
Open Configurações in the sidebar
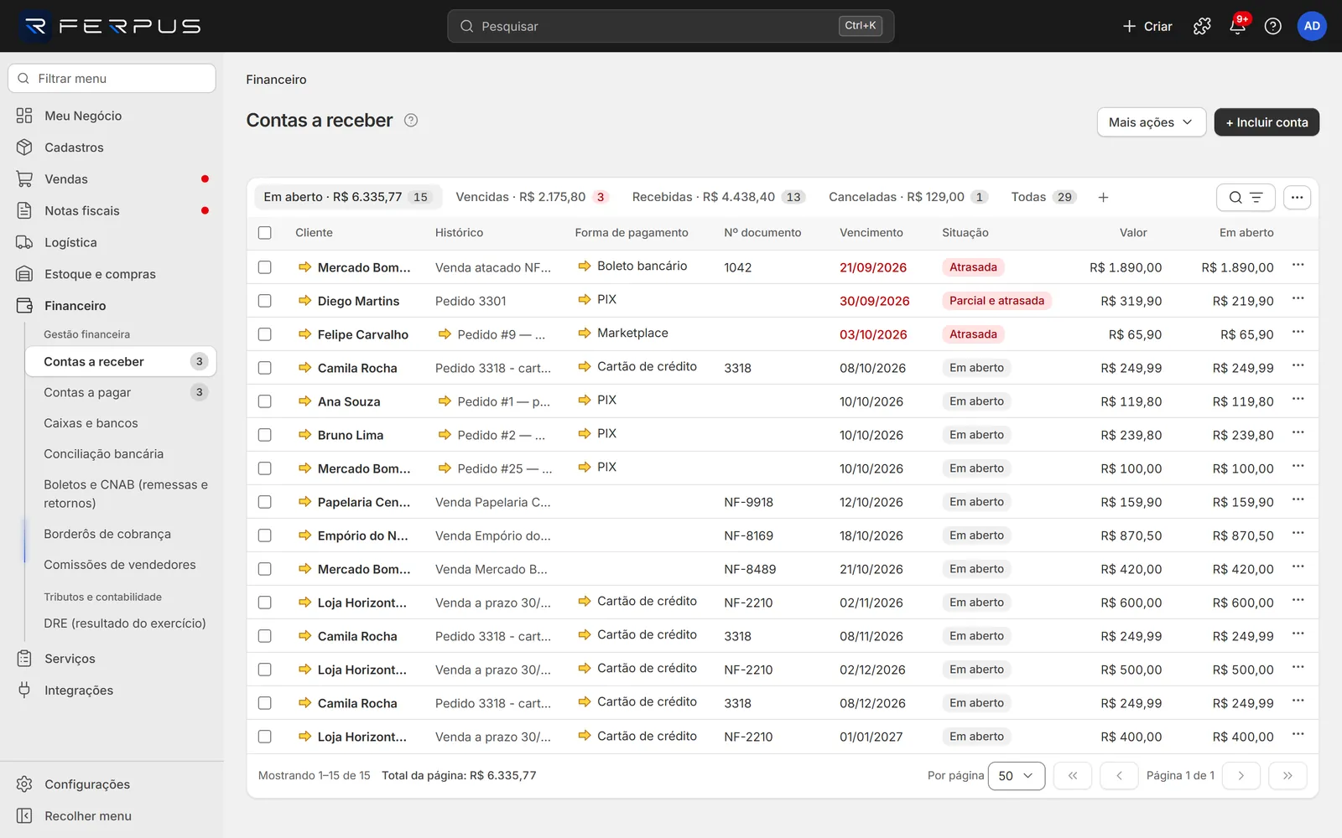[x=112, y=784]
